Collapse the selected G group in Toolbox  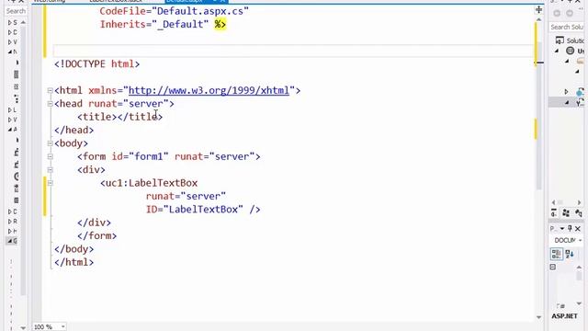[x=10, y=241]
